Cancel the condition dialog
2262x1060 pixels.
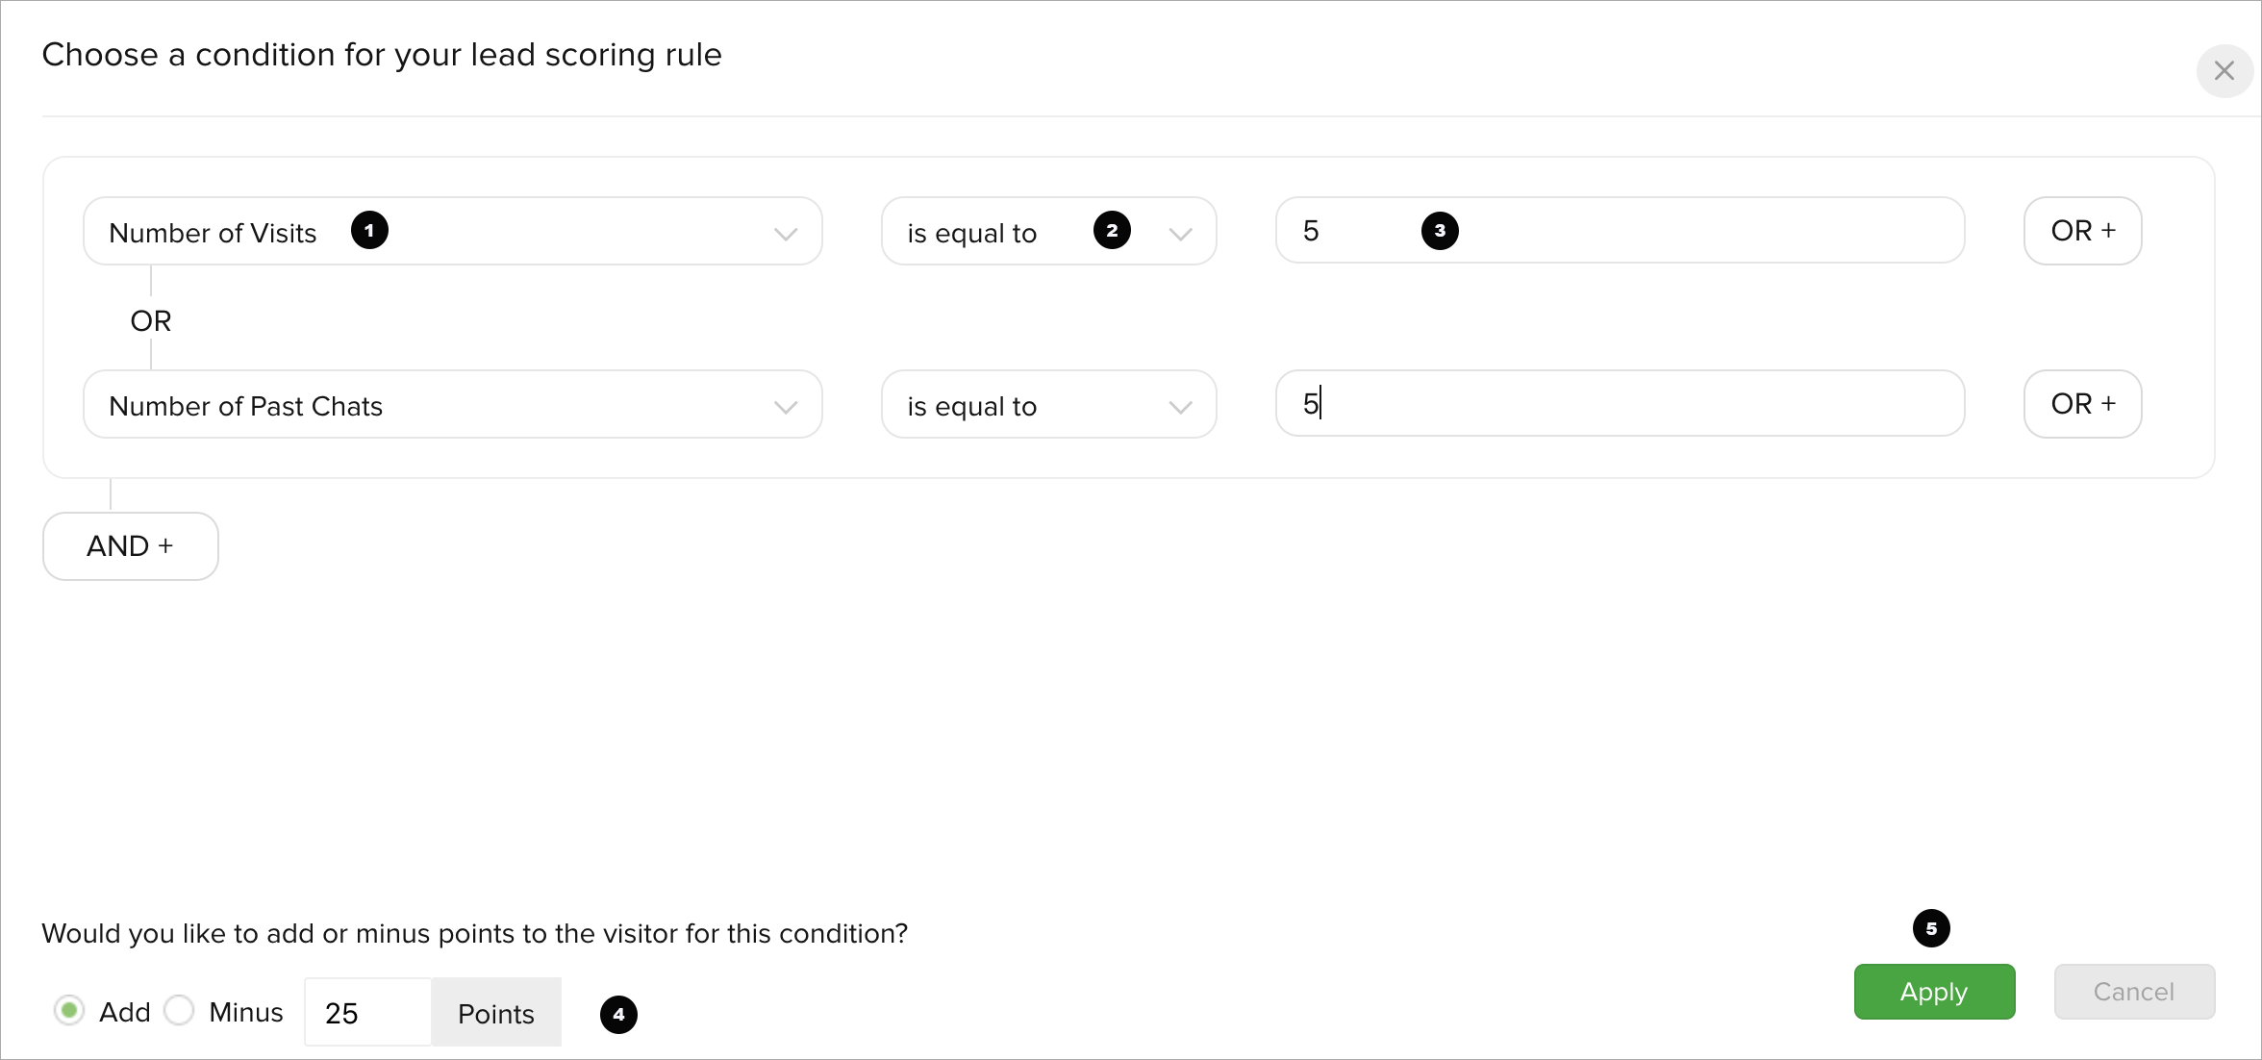(2134, 992)
